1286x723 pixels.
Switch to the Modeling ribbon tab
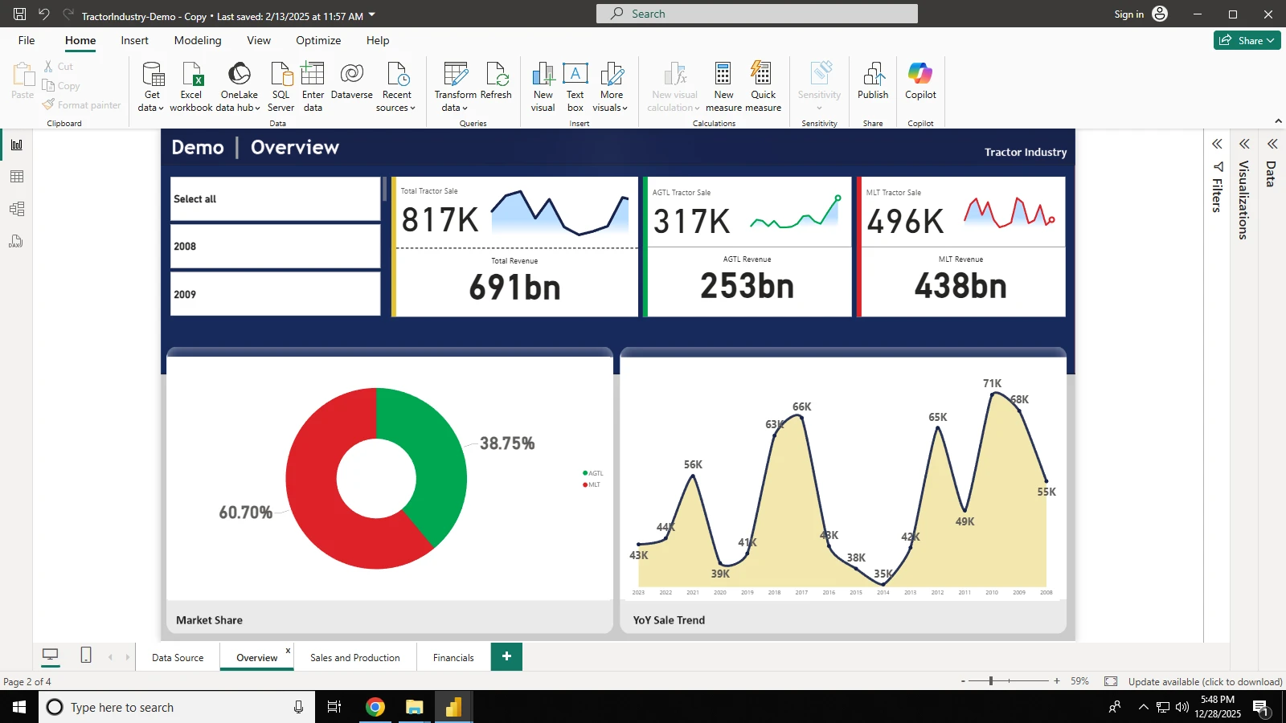(x=198, y=40)
